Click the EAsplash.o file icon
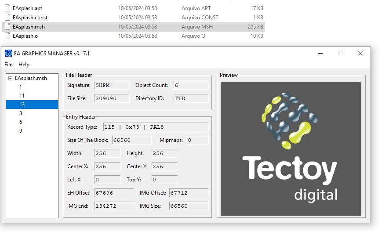The image size is (382, 235). (x=7, y=36)
